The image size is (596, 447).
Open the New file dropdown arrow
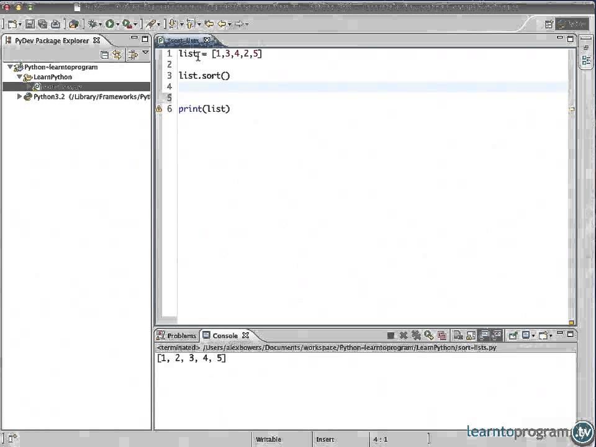click(20, 25)
